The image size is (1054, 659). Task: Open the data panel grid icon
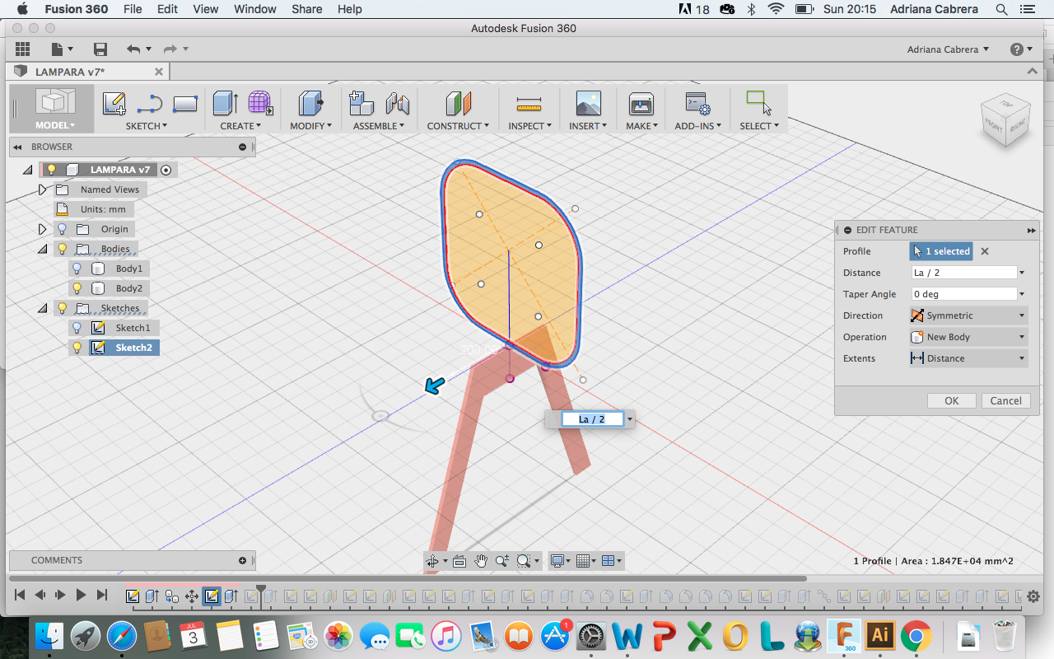(22, 49)
